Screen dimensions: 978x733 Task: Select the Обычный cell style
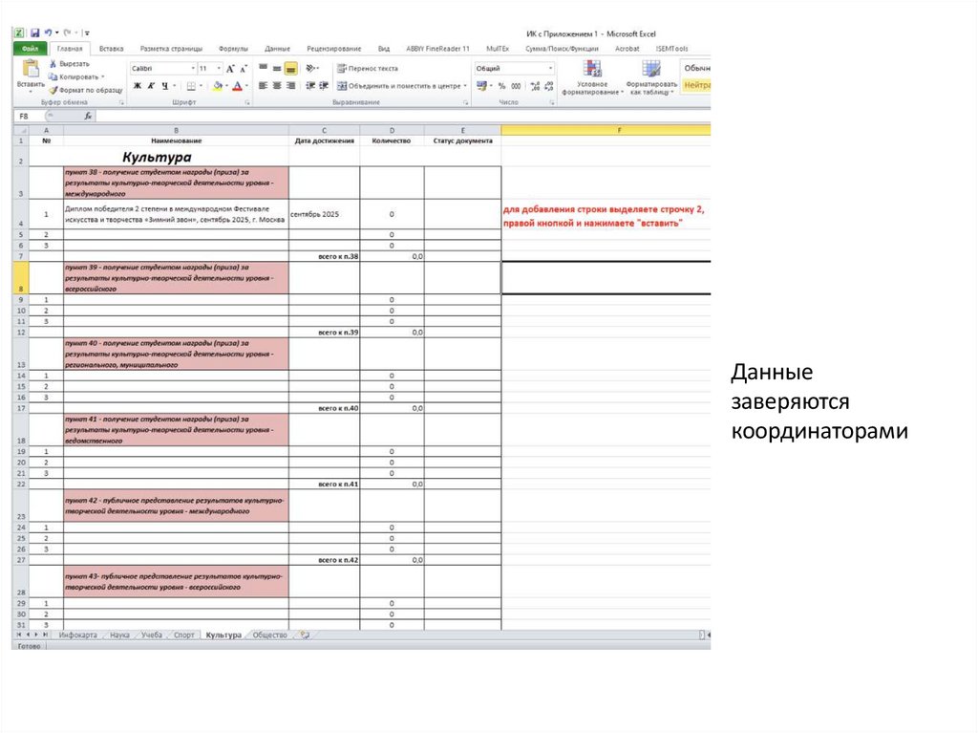(696, 68)
